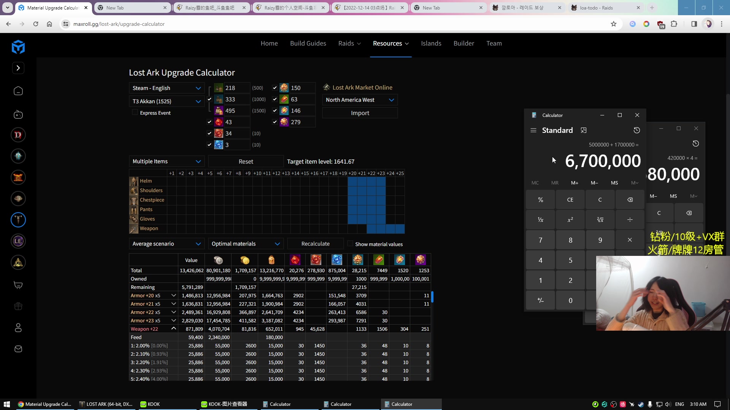Click the Recalculate button
This screenshot has width=730, height=410.
click(315, 244)
